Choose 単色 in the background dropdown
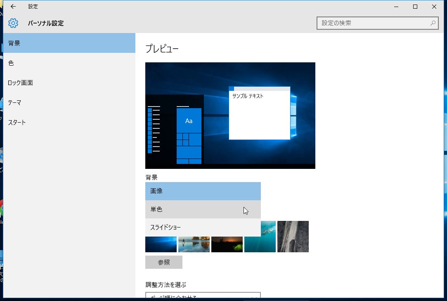 203,209
